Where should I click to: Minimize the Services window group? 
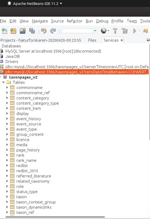point(148,40)
